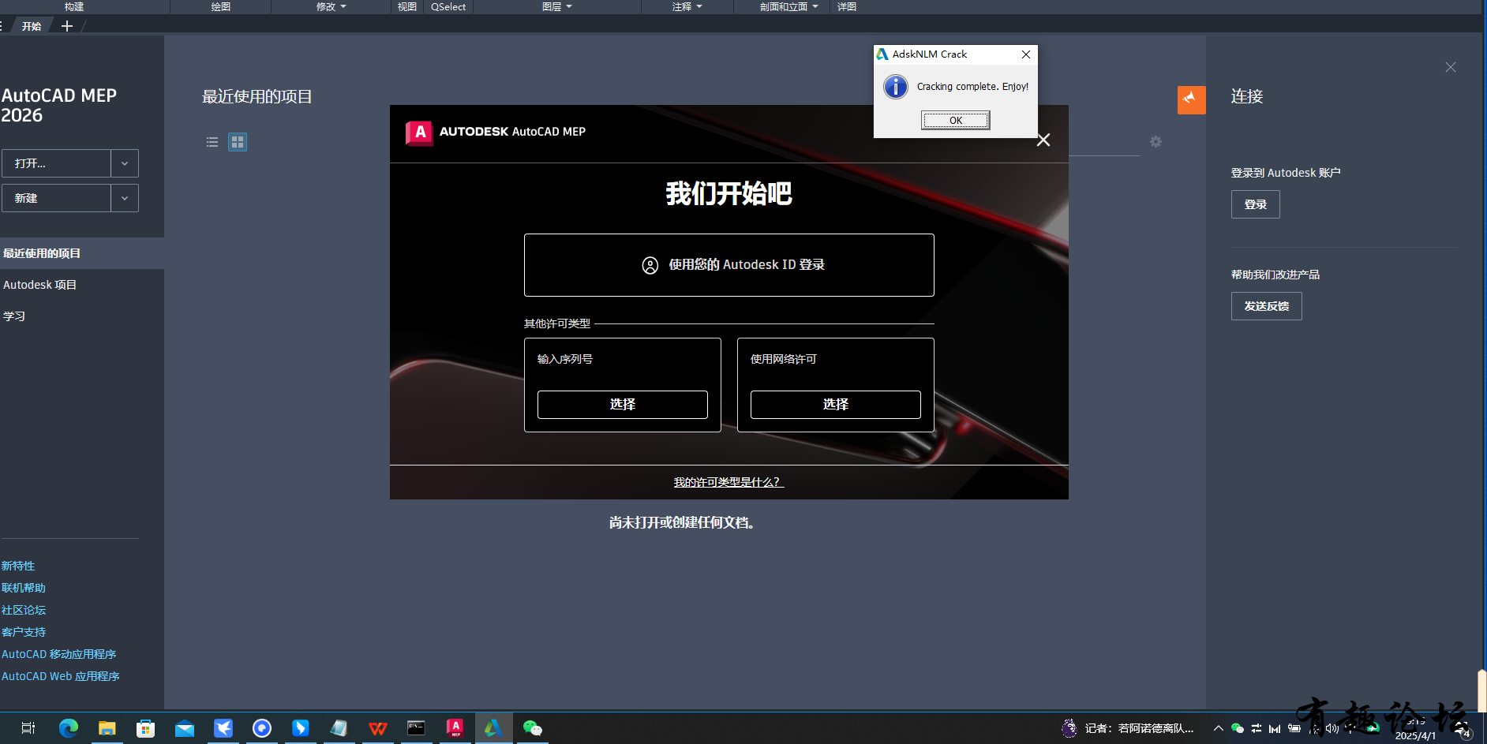
Task: Open AutoCAD Web 应用程序 link
Action: click(61, 676)
